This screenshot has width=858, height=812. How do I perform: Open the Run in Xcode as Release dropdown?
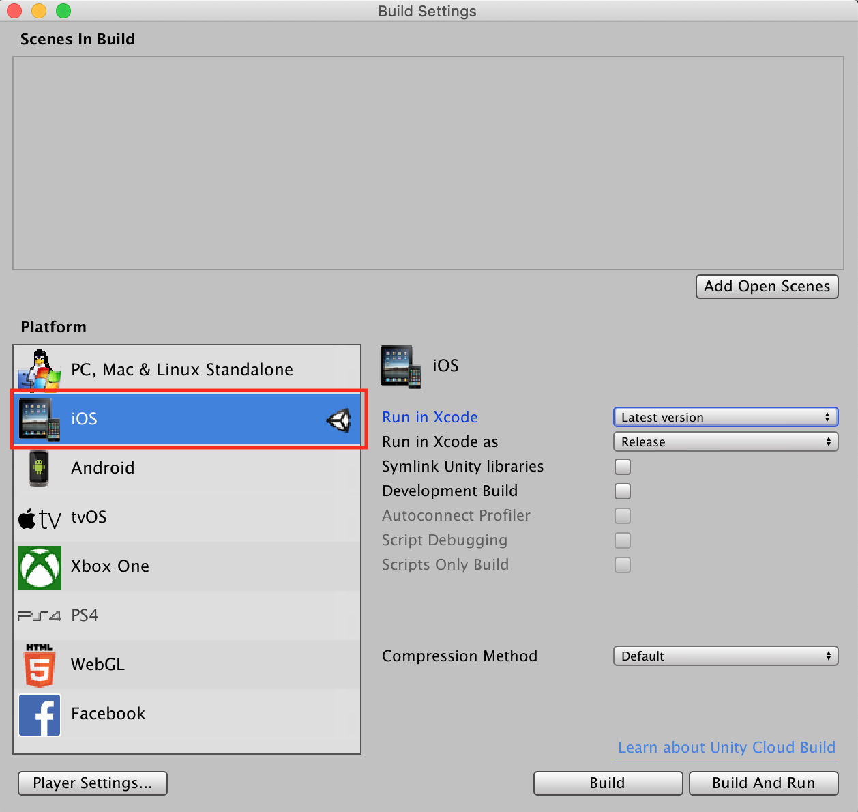[726, 441]
